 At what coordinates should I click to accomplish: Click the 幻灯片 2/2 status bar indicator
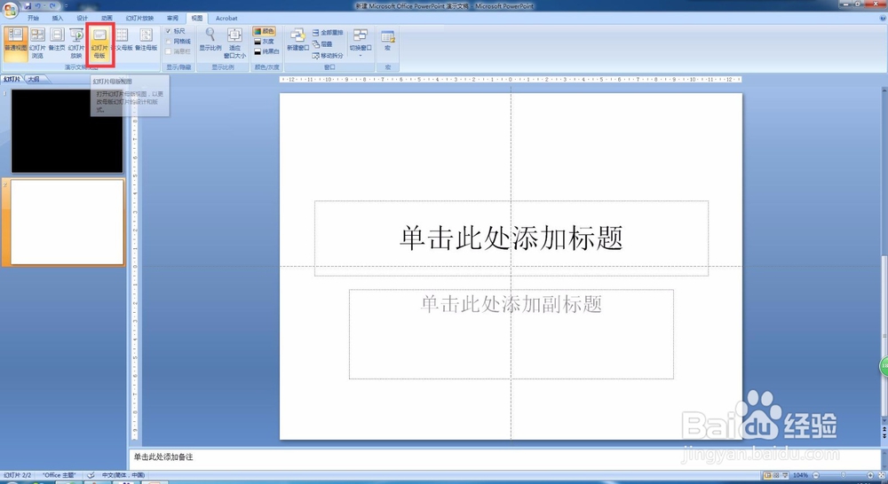(x=18, y=475)
